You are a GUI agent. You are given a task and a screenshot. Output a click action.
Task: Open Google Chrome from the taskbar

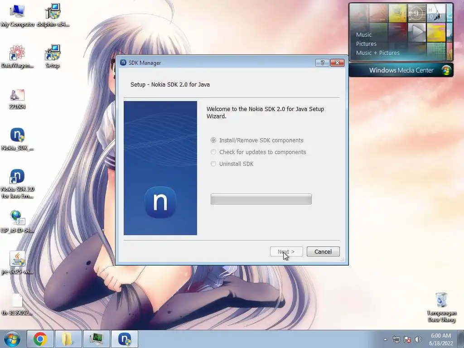pyautogui.click(x=40, y=339)
